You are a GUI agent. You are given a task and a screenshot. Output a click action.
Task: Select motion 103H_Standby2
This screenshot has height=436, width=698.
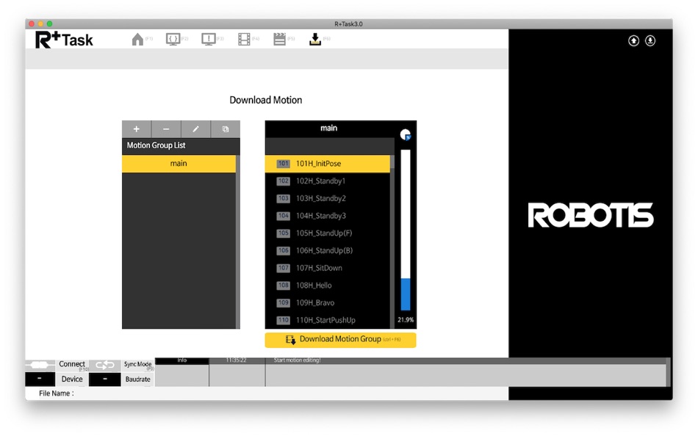[x=328, y=198]
